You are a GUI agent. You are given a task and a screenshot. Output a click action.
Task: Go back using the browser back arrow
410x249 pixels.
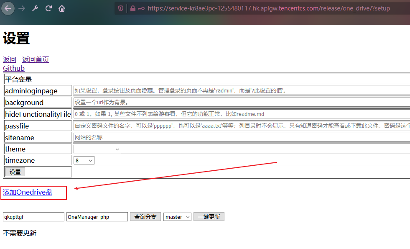[8, 9]
